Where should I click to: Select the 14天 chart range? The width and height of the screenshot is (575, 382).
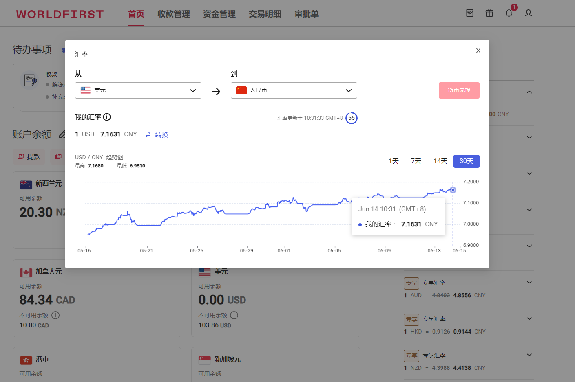440,161
